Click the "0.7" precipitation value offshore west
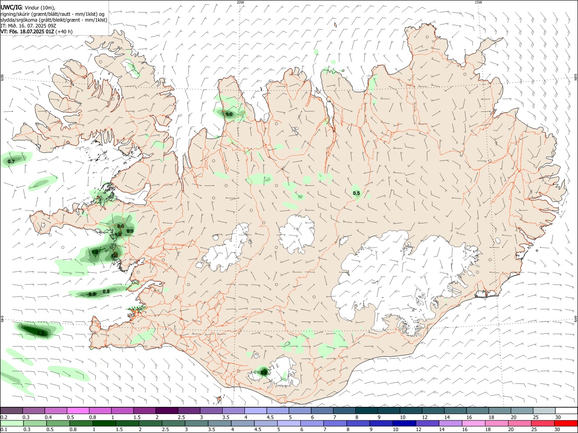 click(x=11, y=161)
